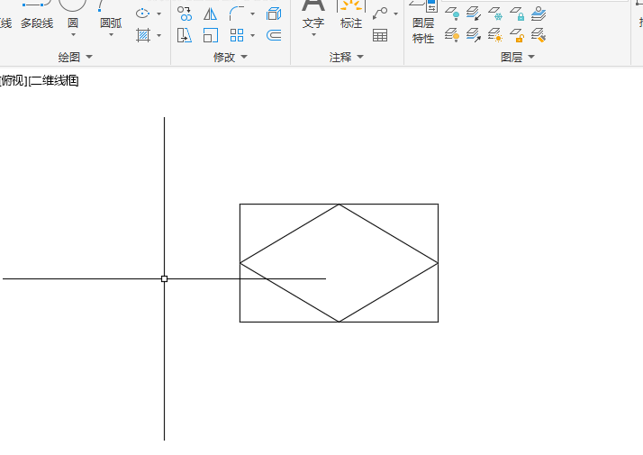Select the Stretch tool icon
This screenshot has height=455, width=643.
(x=185, y=35)
